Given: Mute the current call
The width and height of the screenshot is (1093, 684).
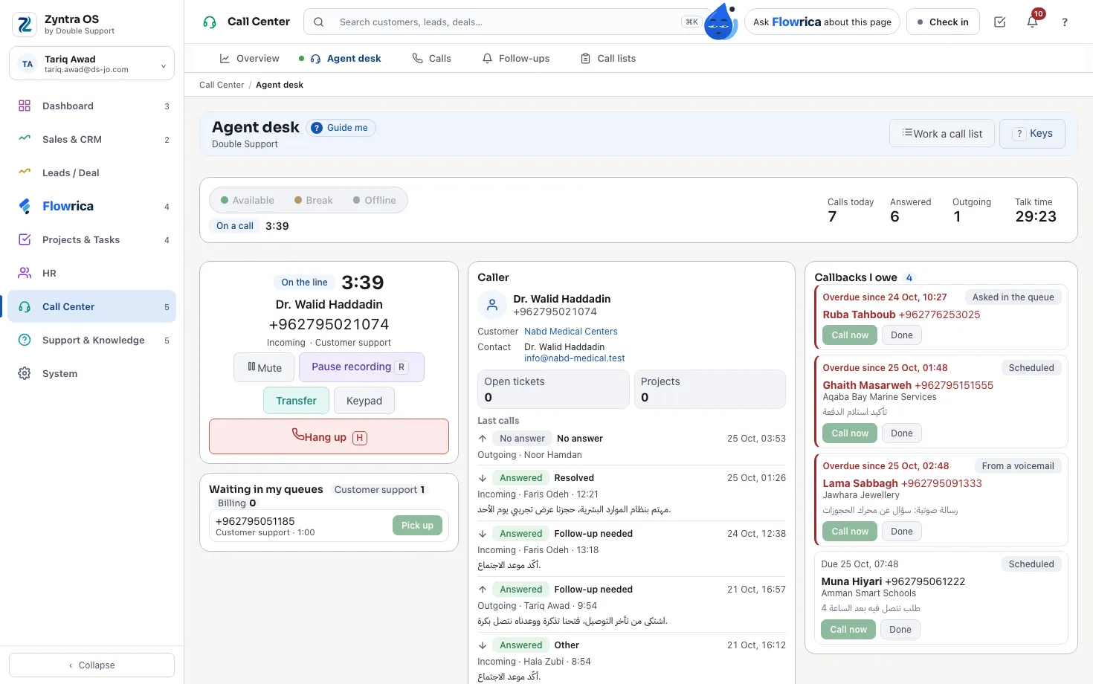Looking at the screenshot, I should tap(265, 367).
